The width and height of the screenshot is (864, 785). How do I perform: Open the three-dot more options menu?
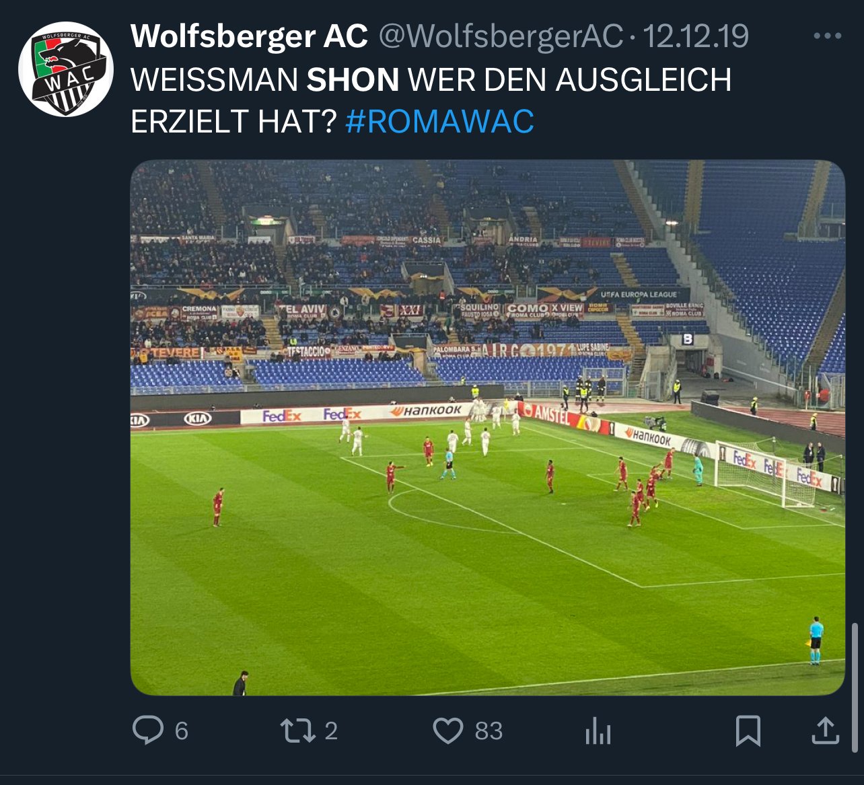pos(828,36)
